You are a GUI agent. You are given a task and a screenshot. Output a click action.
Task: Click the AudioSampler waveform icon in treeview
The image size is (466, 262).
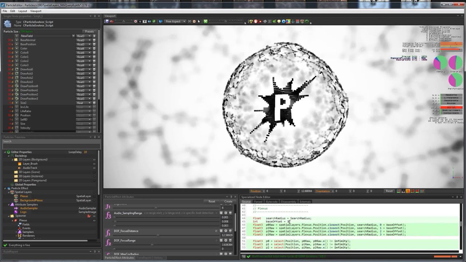pos(16,208)
